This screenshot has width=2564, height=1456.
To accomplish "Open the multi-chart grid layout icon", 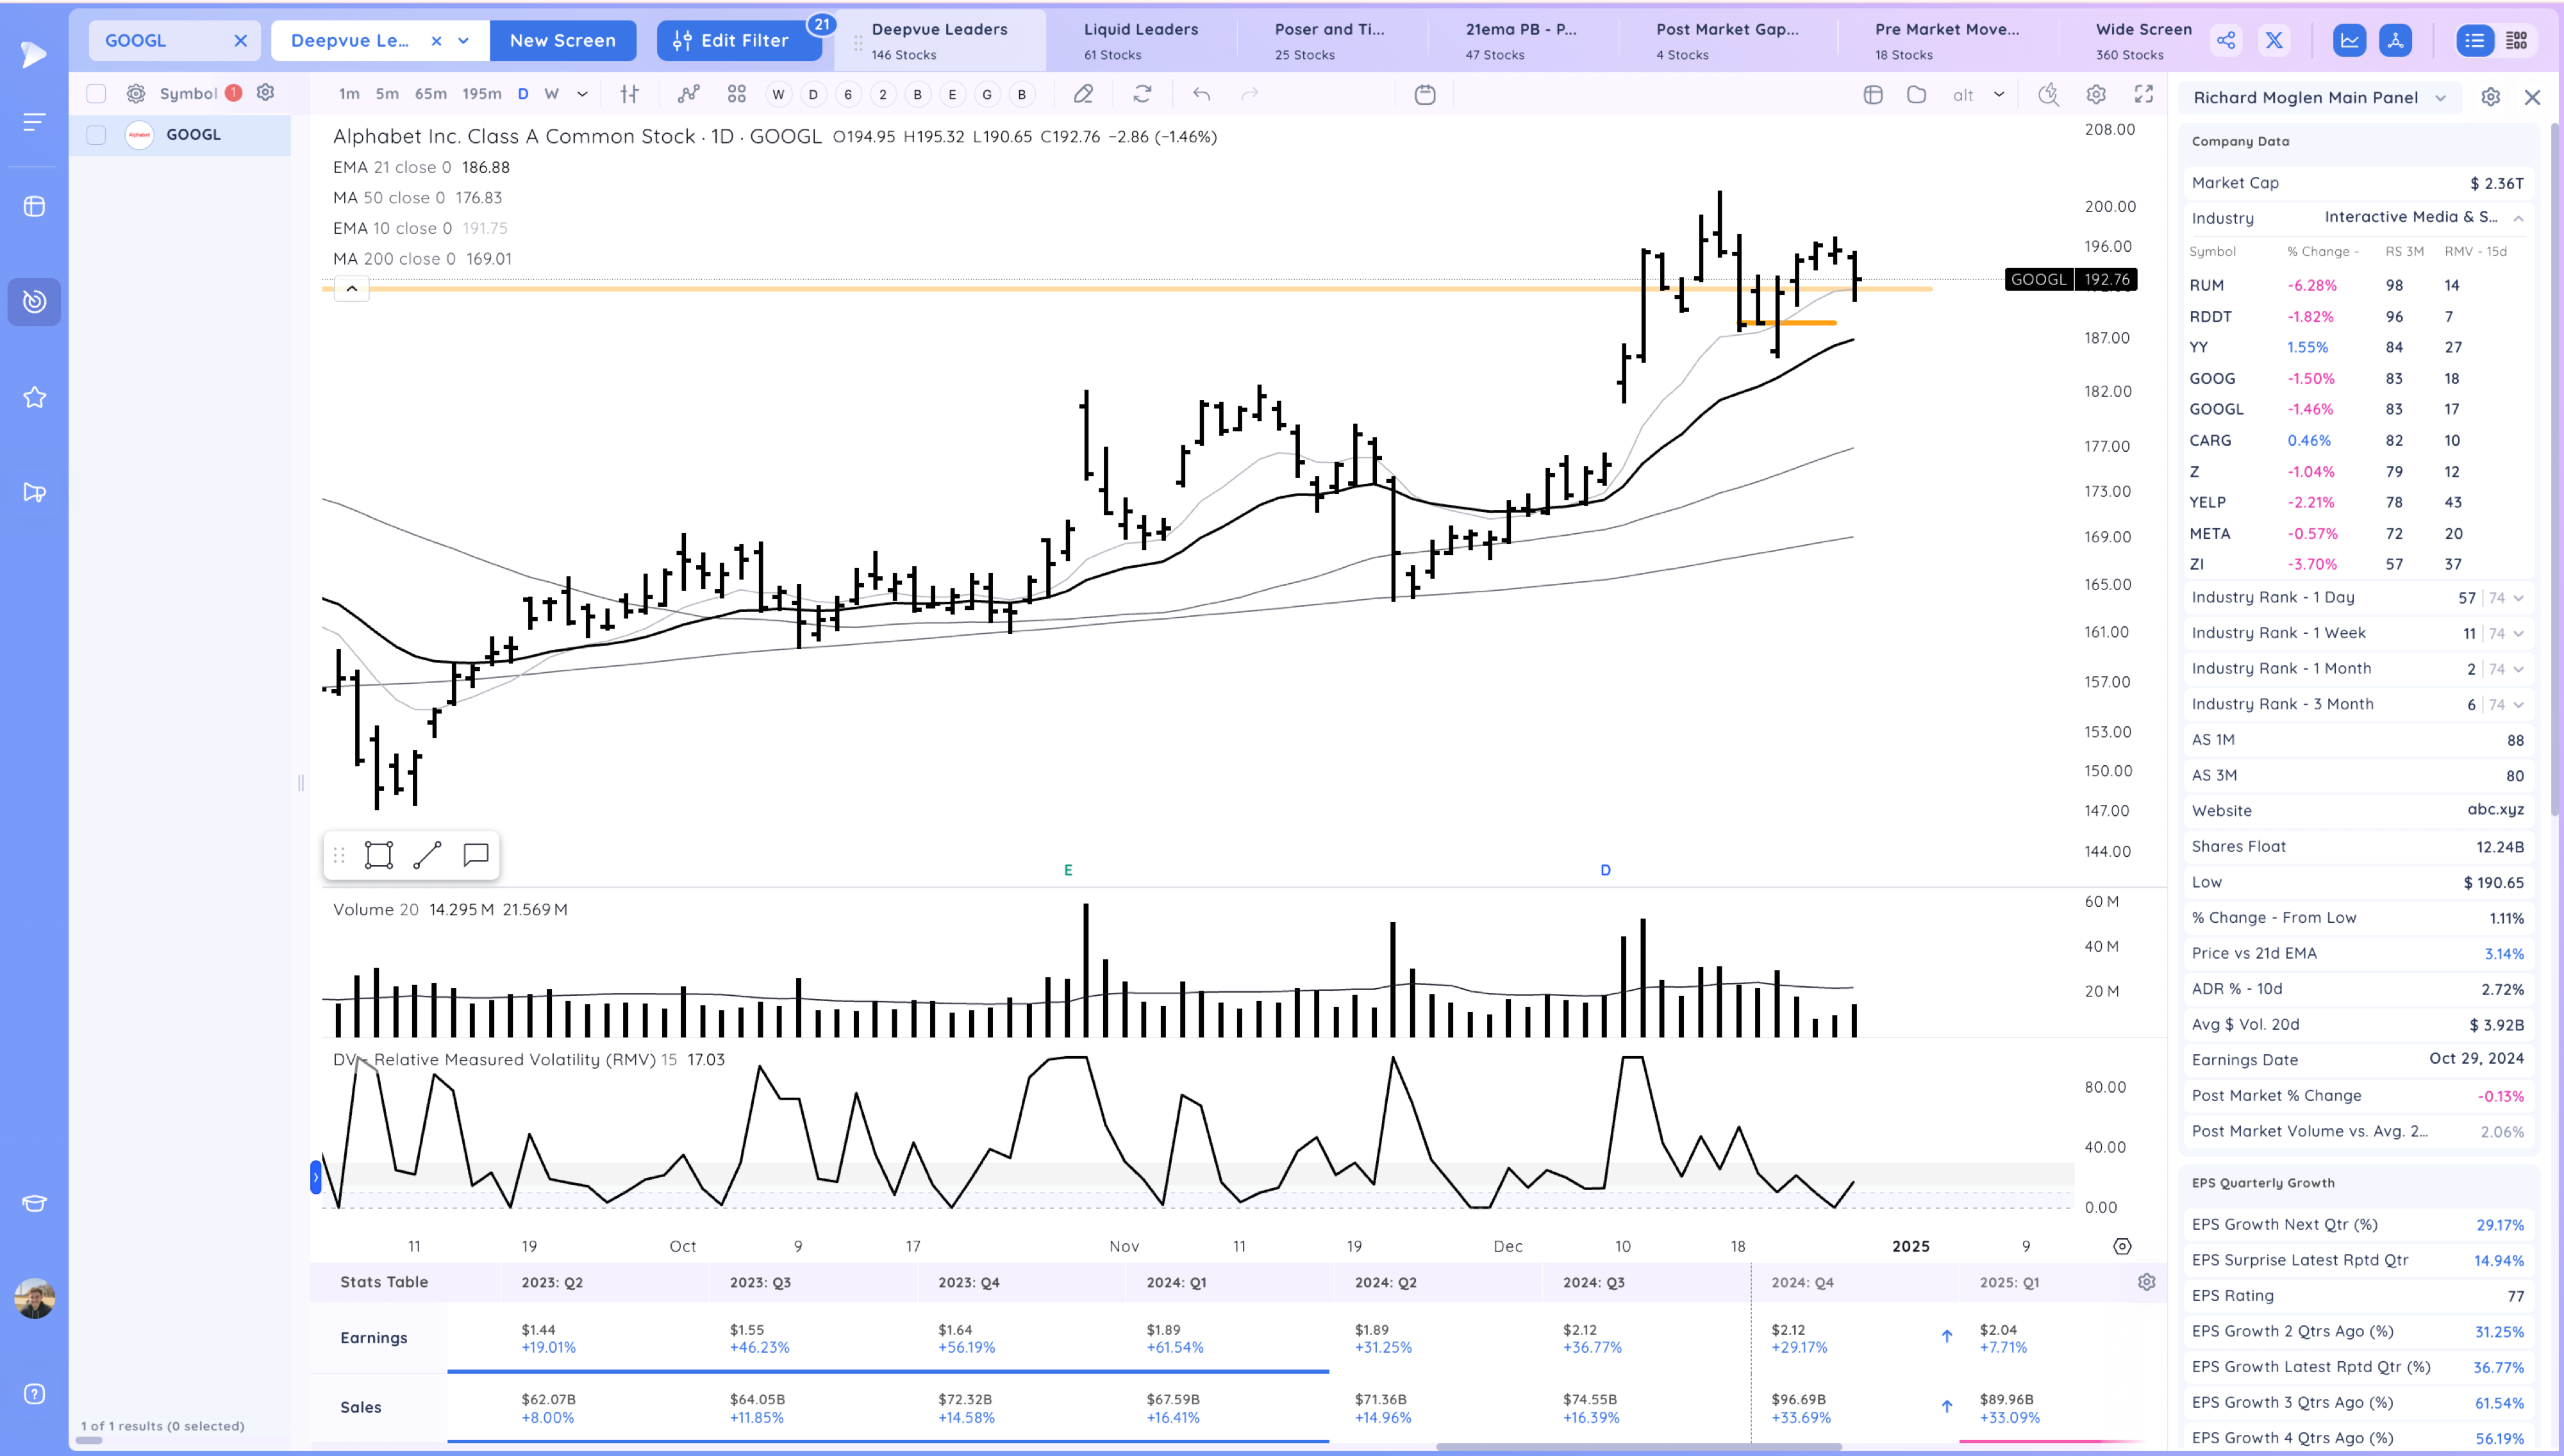I will point(736,94).
